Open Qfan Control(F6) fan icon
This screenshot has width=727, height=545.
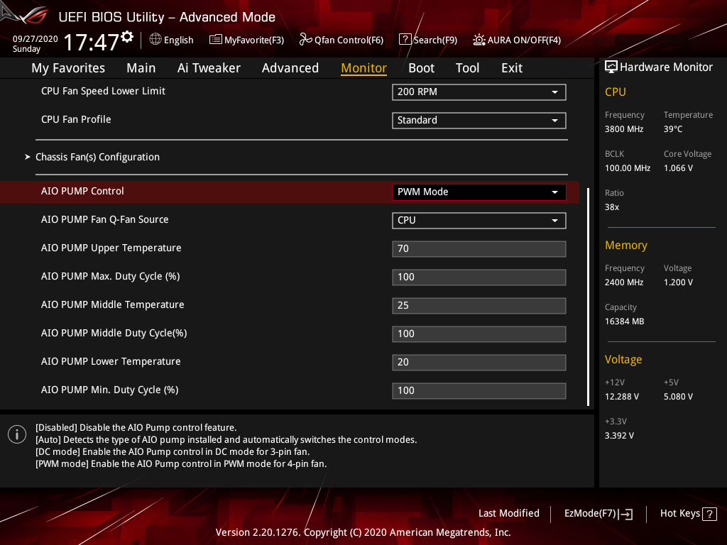(x=305, y=40)
